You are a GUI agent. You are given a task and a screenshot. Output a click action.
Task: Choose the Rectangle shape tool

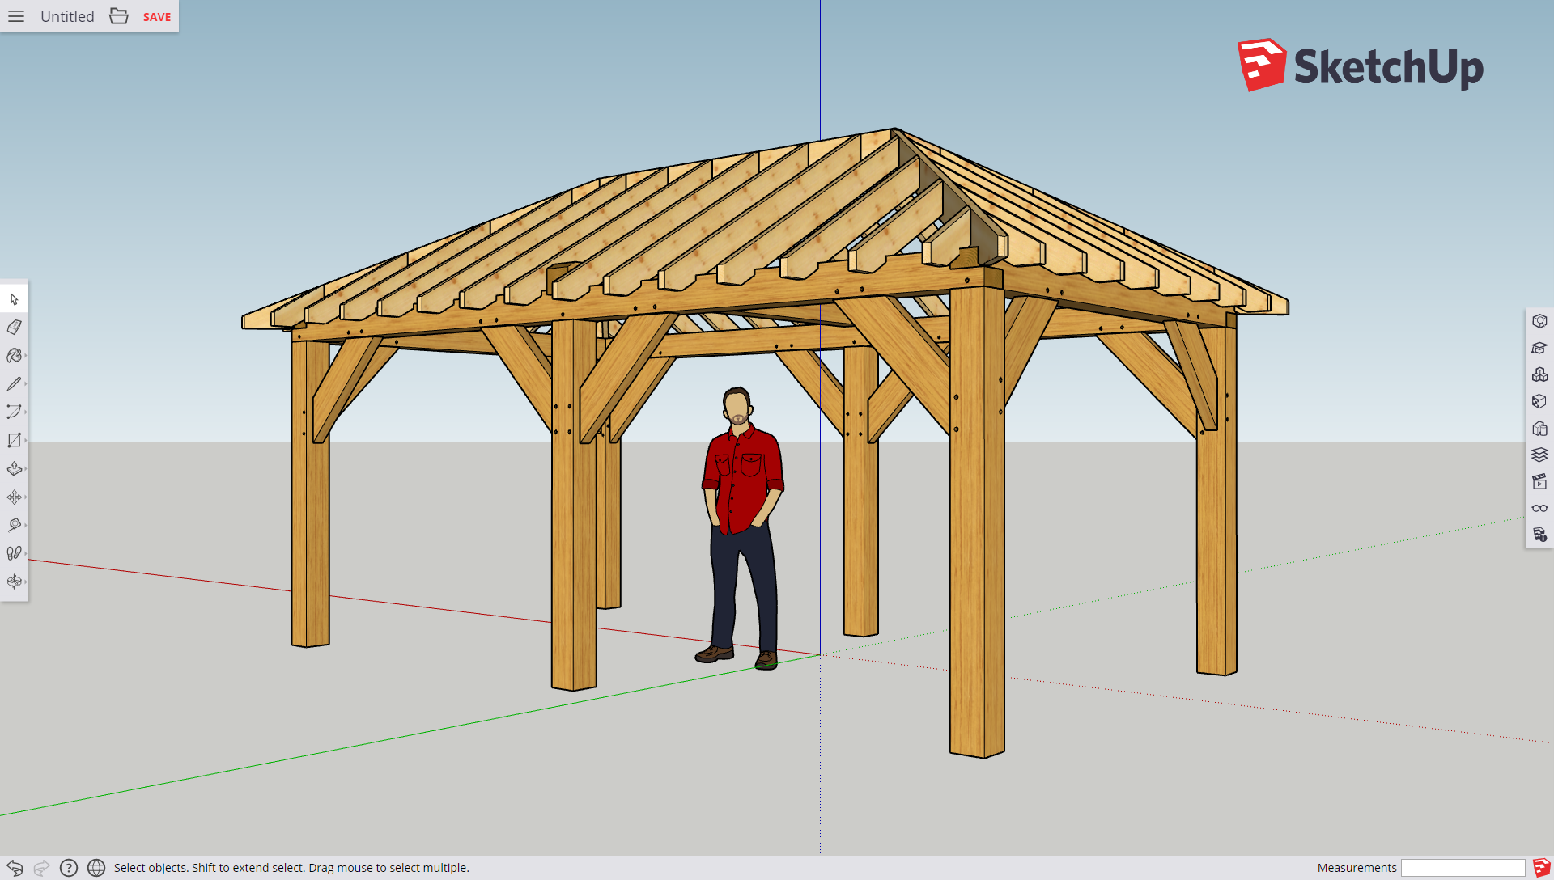[x=14, y=440]
